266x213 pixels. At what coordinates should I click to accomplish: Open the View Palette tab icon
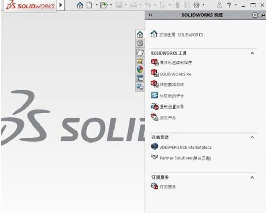[x=140, y=61]
